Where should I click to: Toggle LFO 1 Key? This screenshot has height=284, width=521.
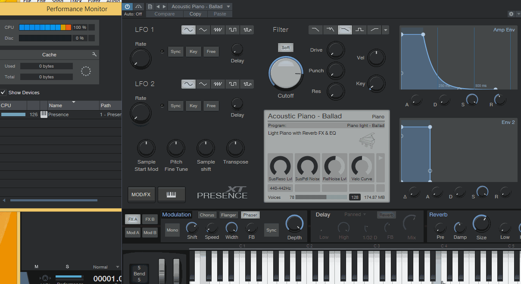[193, 52]
